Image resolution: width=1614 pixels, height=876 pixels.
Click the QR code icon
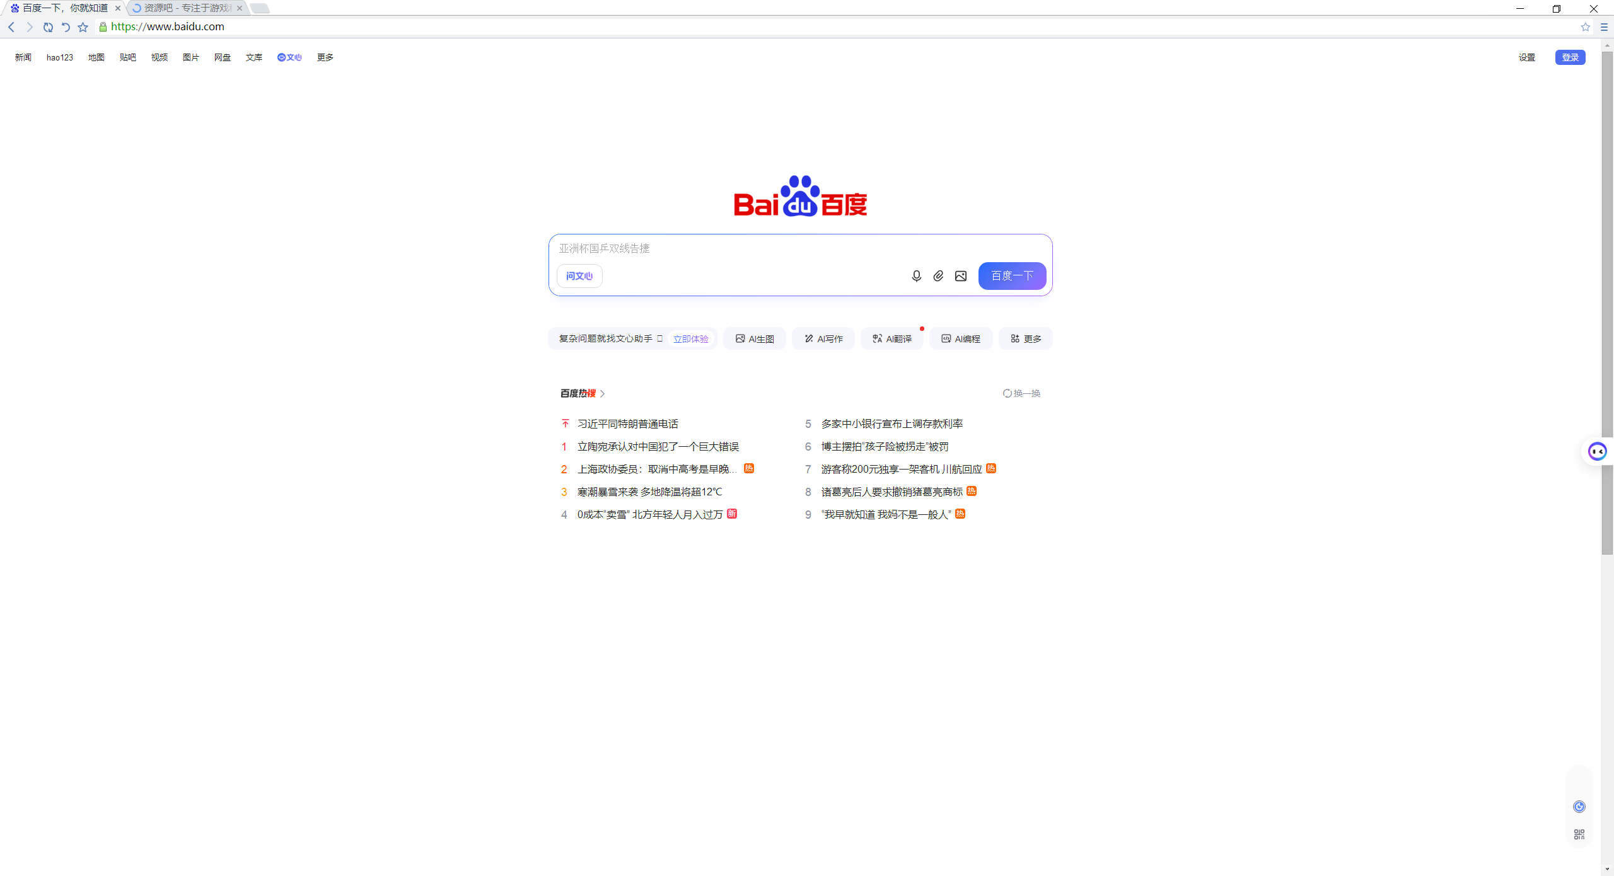1579,834
